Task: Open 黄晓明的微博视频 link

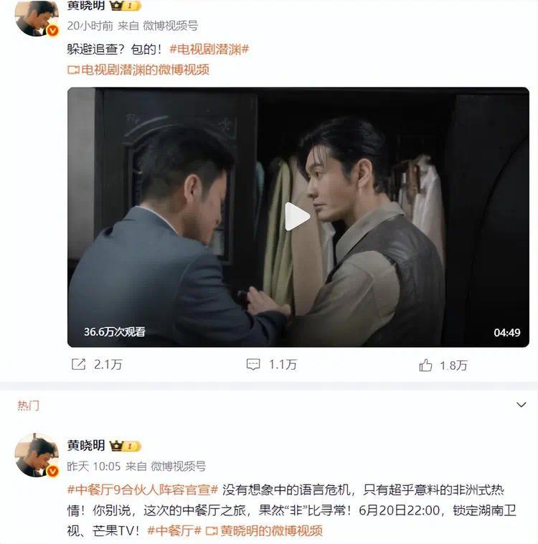Action: coord(264,530)
